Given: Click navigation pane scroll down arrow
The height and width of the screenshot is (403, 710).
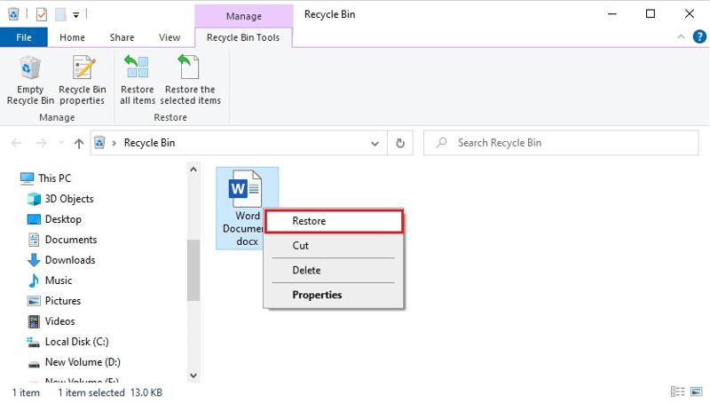Looking at the screenshot, I should (x=193, y=375).
